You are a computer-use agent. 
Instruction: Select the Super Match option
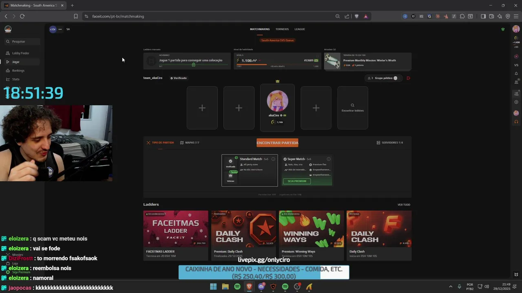[x=307, y=171]
